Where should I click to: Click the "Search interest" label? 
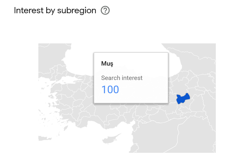click(122, 78)
